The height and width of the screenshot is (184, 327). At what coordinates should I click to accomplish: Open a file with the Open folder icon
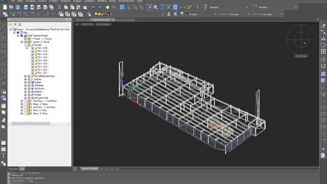click(11, 7)
